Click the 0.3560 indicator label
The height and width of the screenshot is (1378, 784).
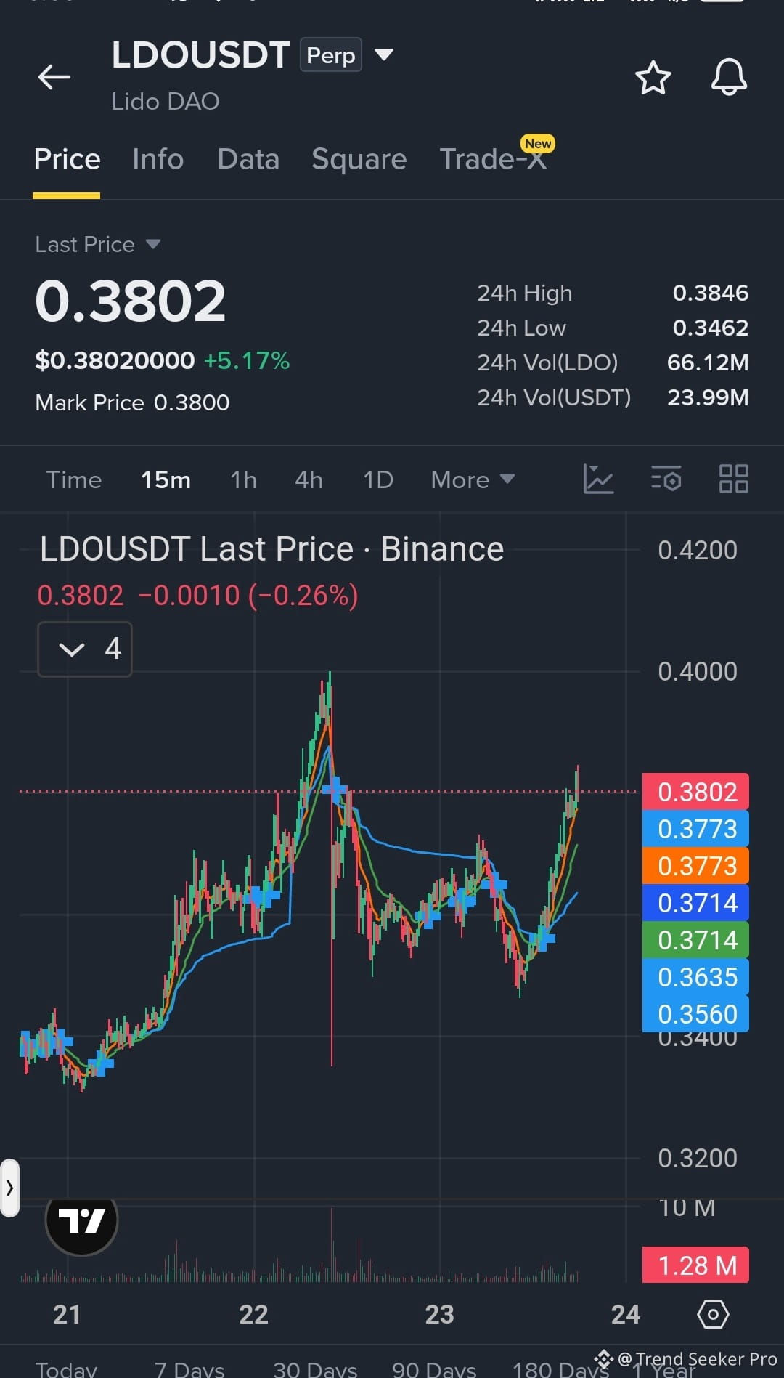click(695, 1014)
